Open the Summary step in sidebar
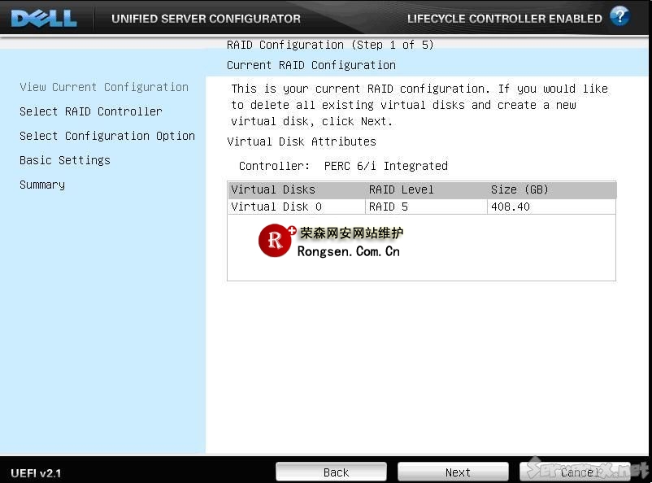This screenshot has height=483, width=652. pos(42,185)
